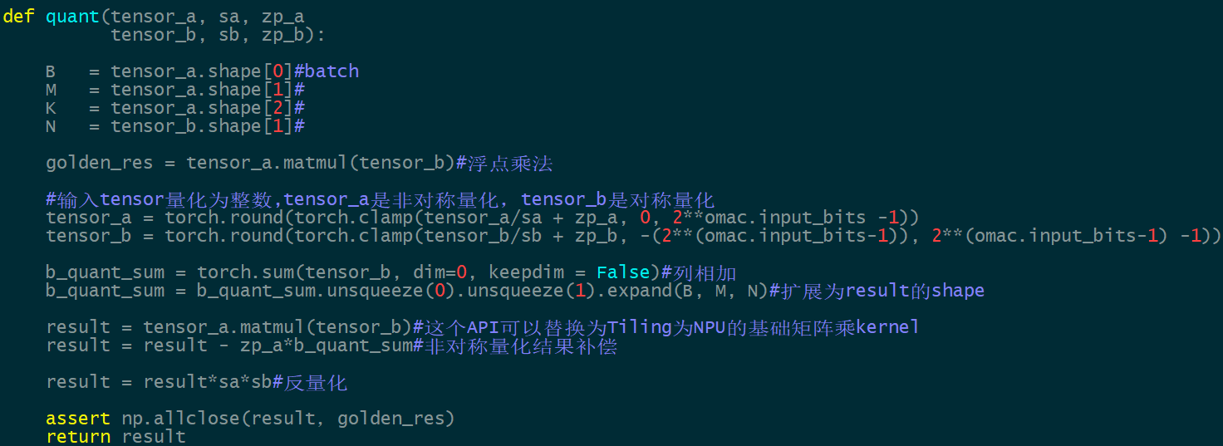
Task: Click the quant function name
Action: [72, 17]
